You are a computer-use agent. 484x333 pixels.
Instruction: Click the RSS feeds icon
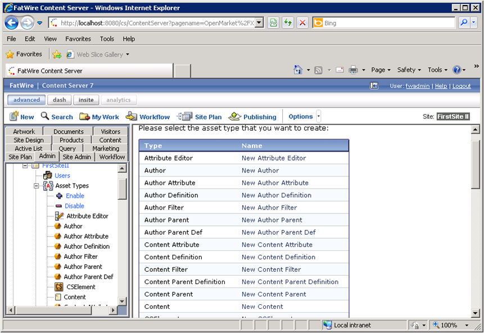(318, 70)
